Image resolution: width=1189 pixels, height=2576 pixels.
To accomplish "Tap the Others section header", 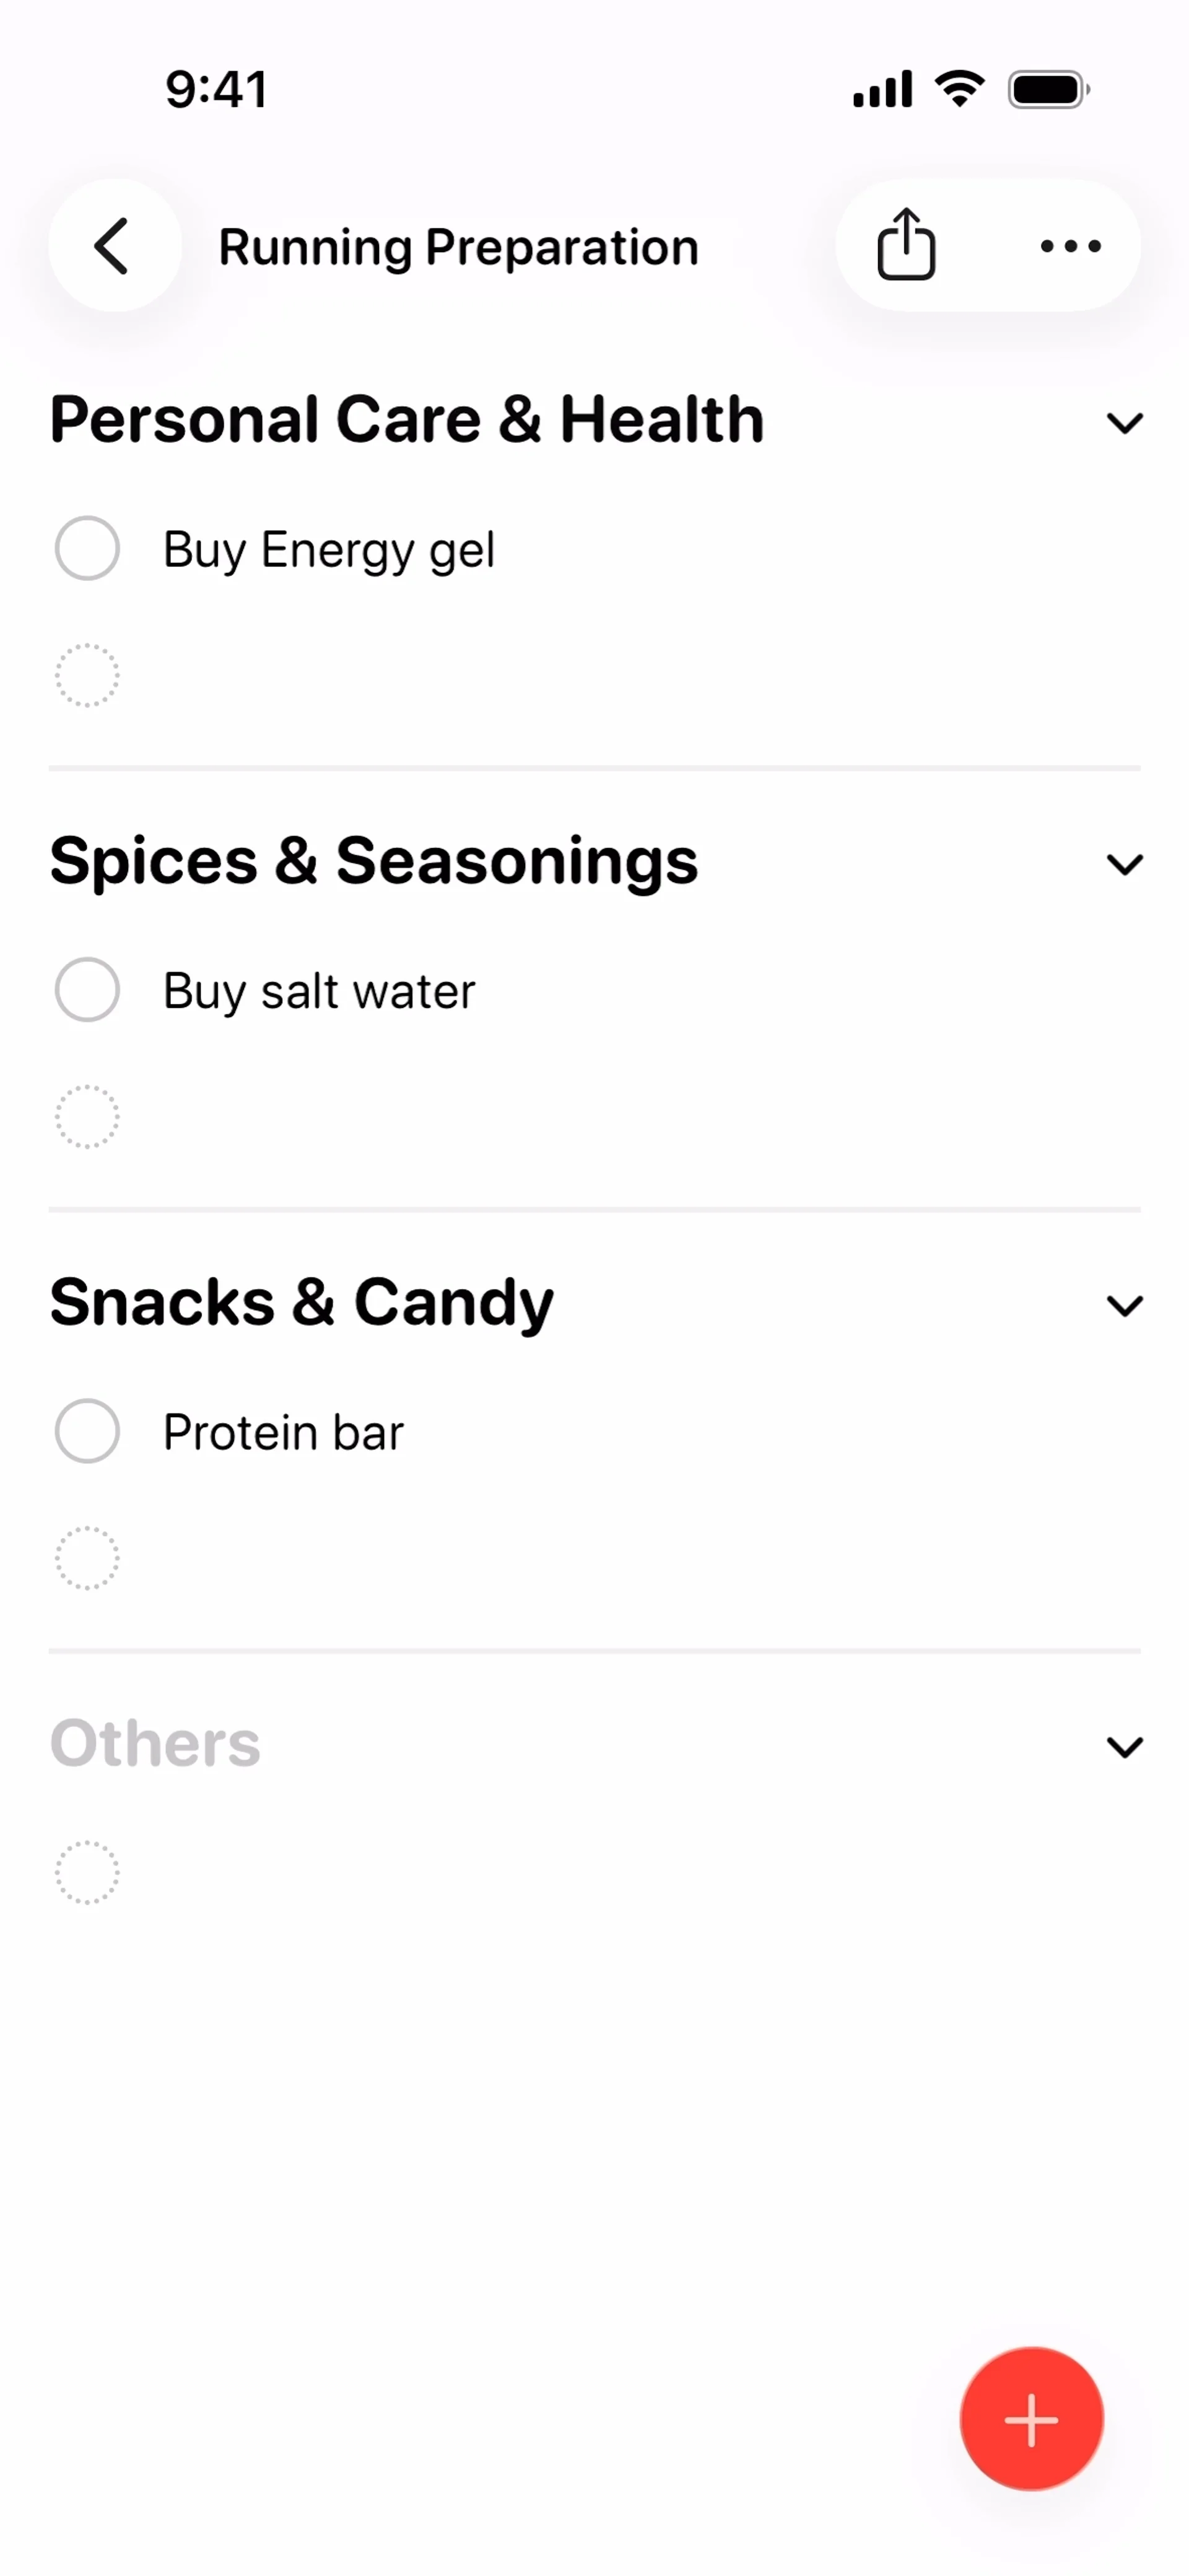I will [x=156, y=1744].
